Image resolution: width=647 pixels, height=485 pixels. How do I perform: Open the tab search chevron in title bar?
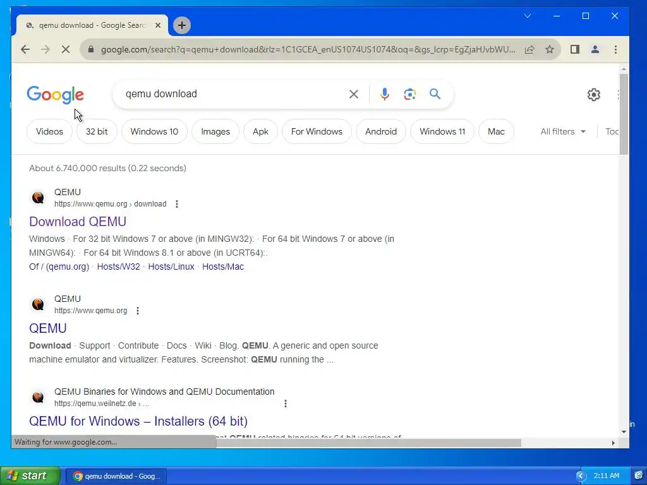point(528,16)
